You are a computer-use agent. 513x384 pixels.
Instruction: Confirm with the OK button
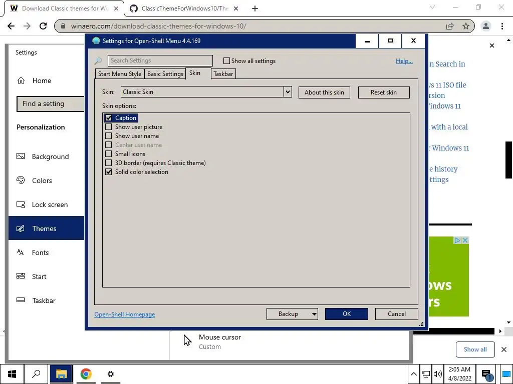347,314
